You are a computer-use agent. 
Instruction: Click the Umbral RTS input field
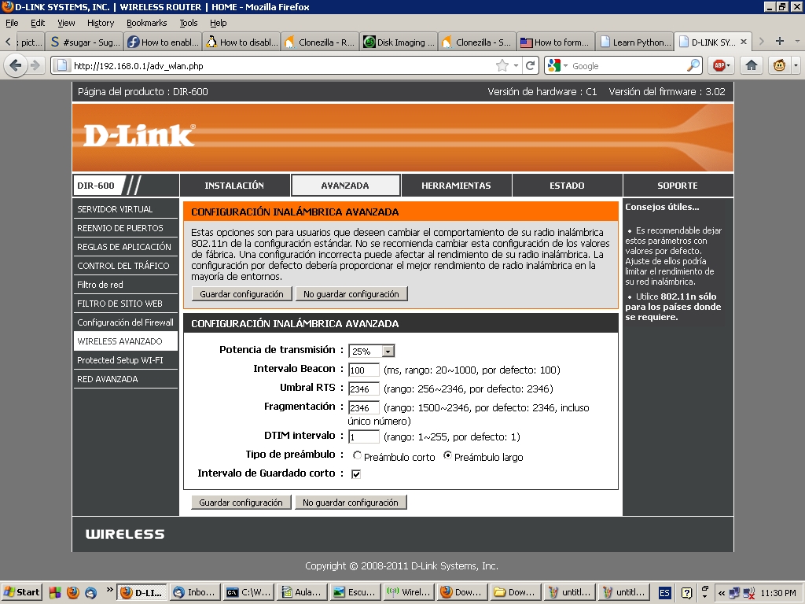(x=364, y=389)
